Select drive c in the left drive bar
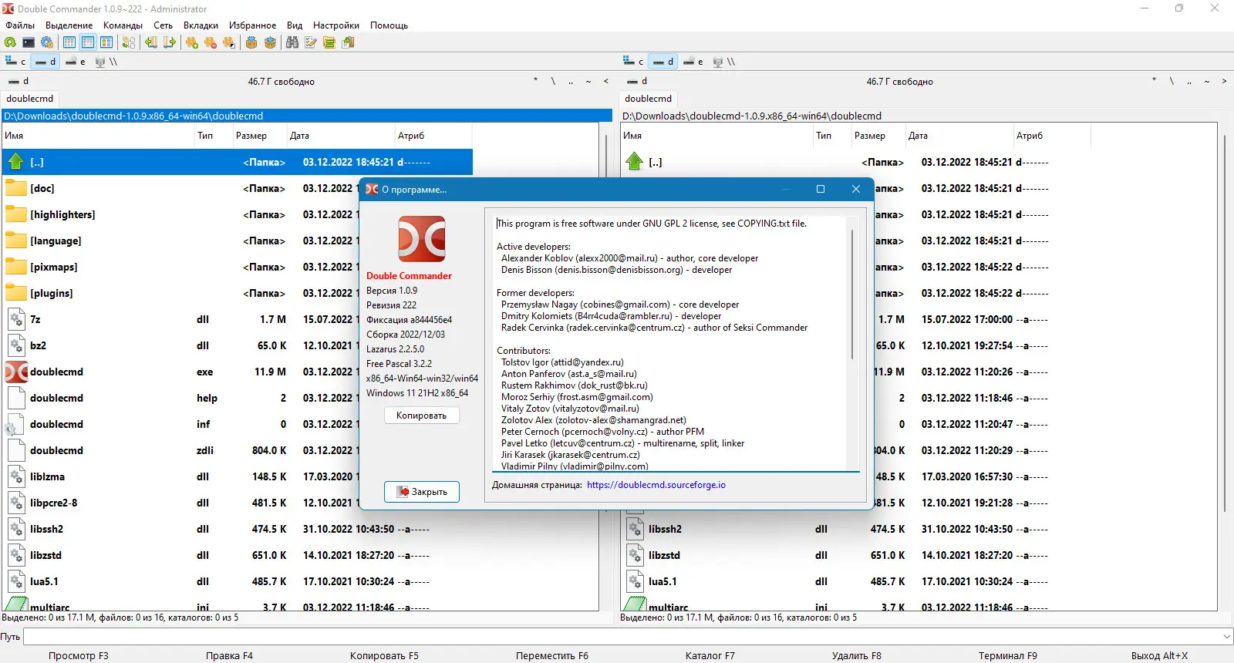The width and height of the screenshot is (1234, 663). pos(15,62)
